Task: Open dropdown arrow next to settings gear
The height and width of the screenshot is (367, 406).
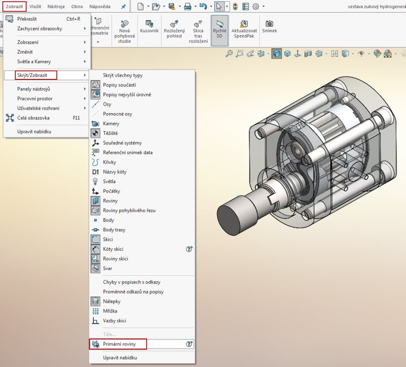Action: click(x=263, y=7)
